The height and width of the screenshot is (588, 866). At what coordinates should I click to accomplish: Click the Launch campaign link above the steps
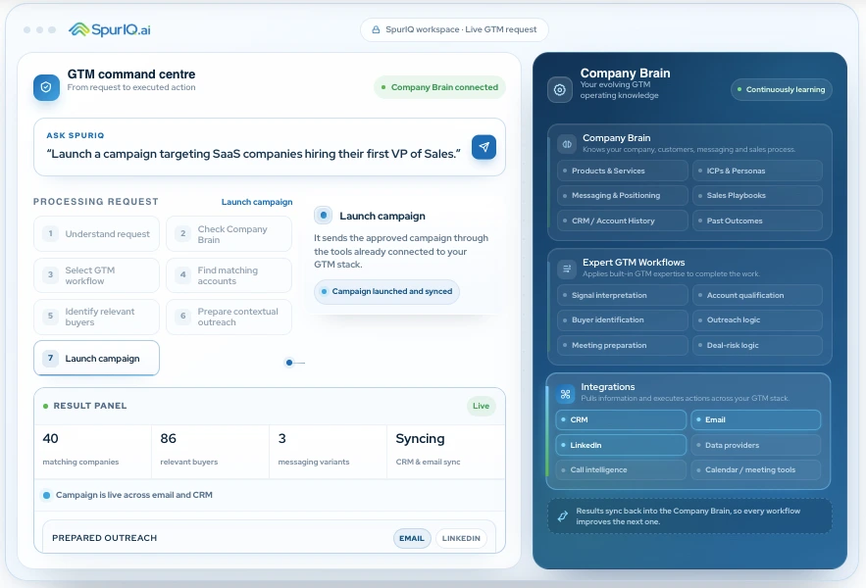[257, 202]
